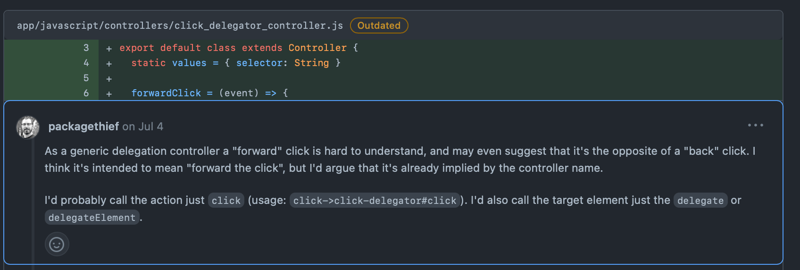The height and width of the screenshot is (270, 800).
Task: Click the plus marker on empty line 5
Action: [109, 79]
